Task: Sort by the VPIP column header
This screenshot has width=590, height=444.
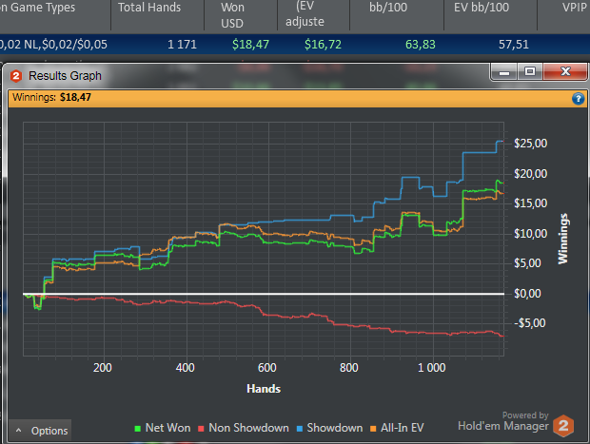Action: (x=563, y=15)
